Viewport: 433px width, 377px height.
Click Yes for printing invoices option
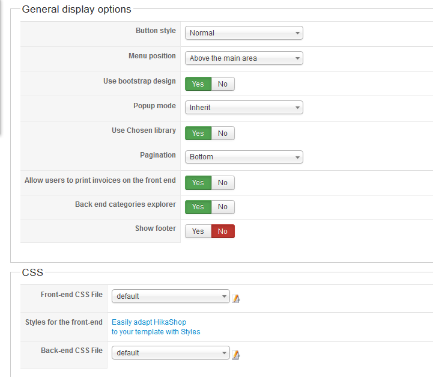[x=198, y=183]
